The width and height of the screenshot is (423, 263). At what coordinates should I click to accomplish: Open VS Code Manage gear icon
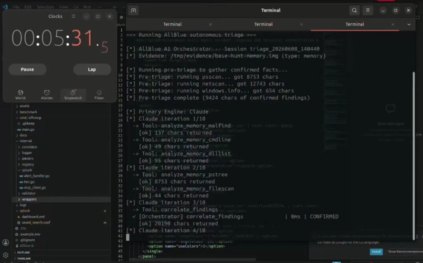[5, 255]
